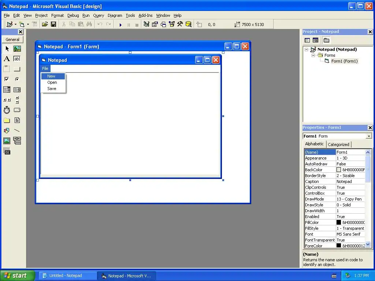Select the OptionButton control tool
Viewport: 375px width, 281px height.
coord(17,79)
